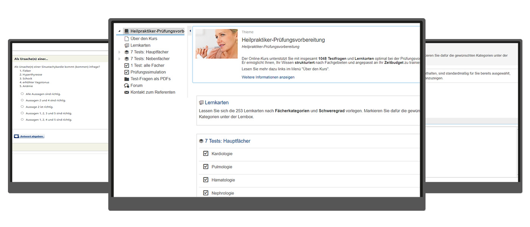Select radio option Aussagen 2 und 4 sind richtig
The height and width of the screenshot is (227, 530).
pos(22,100)
